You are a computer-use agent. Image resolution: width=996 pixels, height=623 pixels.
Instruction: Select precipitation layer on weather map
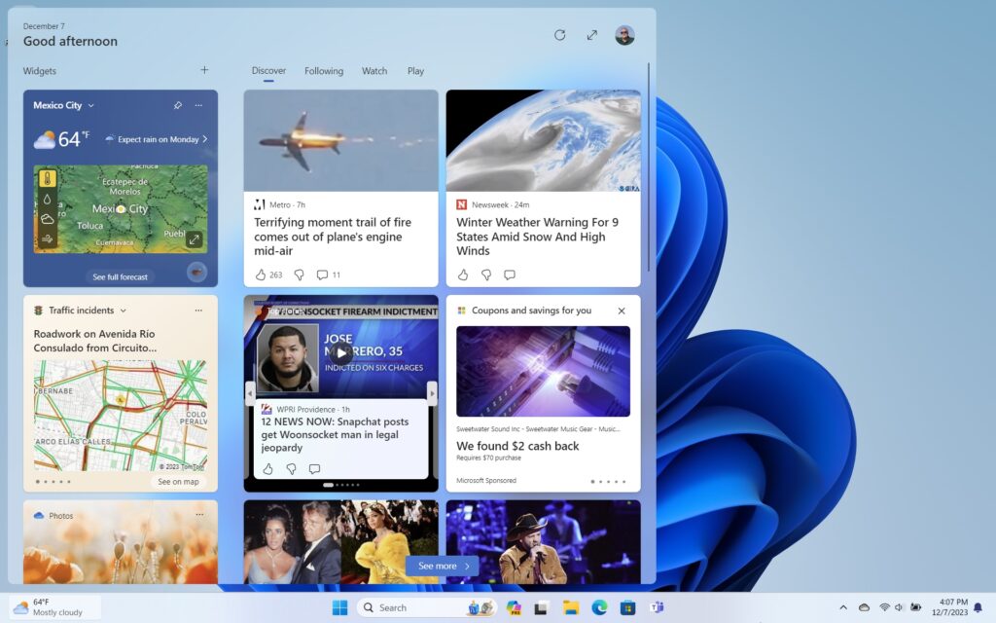click(48, 199)
